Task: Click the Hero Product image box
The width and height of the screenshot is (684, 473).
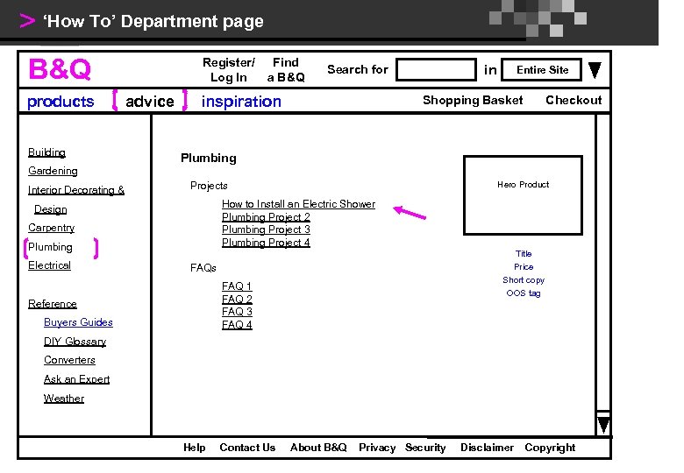Action: pyautogui.click(x=523, y=195)
